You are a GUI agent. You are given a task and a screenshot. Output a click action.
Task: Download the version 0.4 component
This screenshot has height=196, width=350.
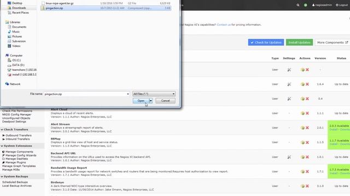coord(302,99)
